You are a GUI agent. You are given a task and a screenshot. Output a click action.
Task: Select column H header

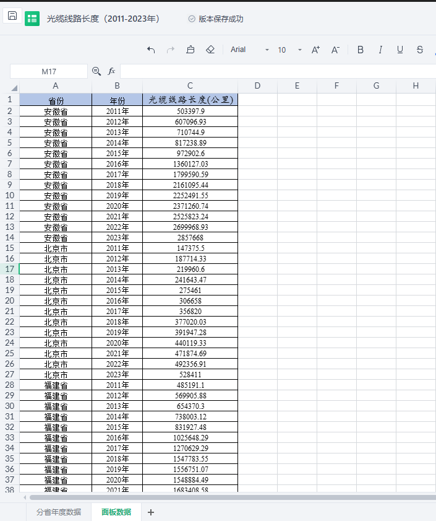point(416,86)
